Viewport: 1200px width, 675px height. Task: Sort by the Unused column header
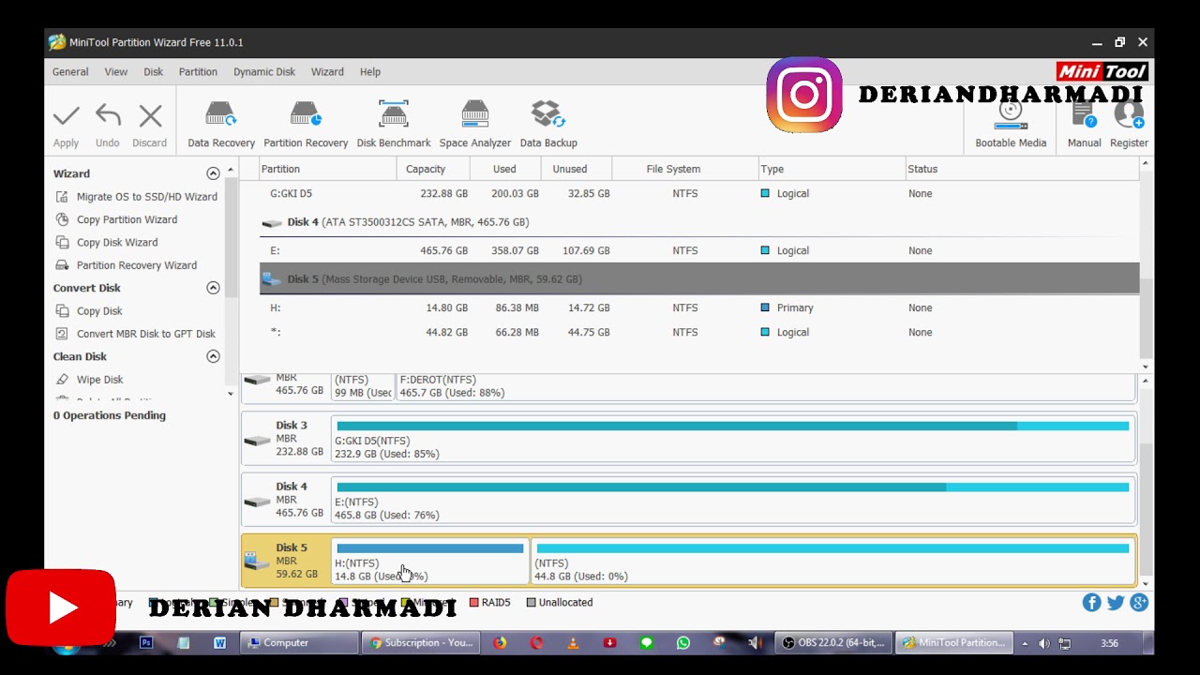pyautogui.click(x=577, y=169)
